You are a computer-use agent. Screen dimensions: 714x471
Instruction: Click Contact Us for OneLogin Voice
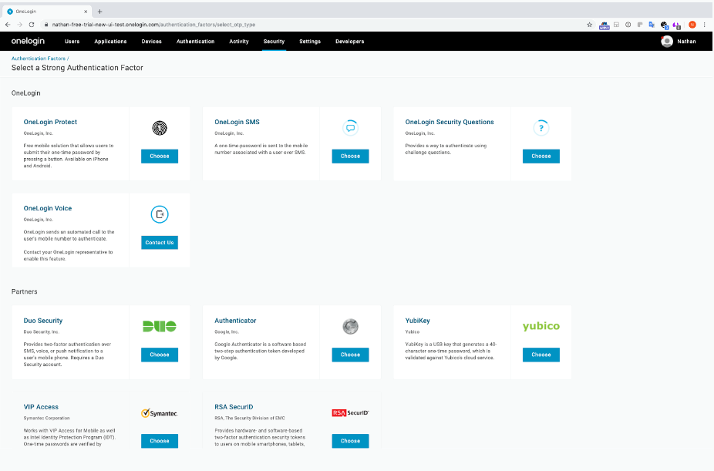point(160,243)
